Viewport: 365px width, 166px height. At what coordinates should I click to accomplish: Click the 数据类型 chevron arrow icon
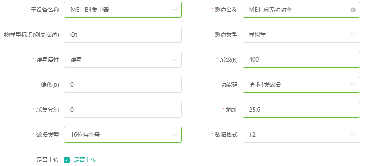coord(175,135)
